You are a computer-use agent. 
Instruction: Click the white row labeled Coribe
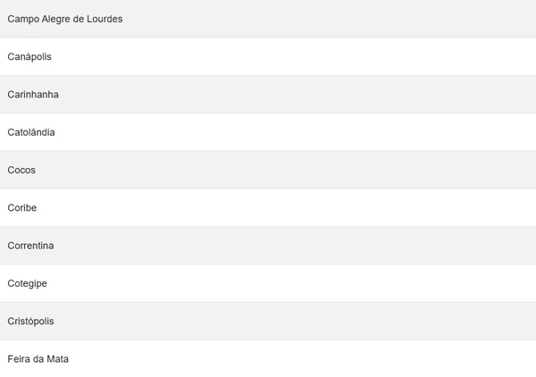coord(268,208)
